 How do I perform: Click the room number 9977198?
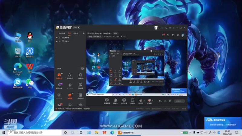tap(116, 37)
